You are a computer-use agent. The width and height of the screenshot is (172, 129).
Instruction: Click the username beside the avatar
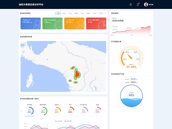point(151,5)
